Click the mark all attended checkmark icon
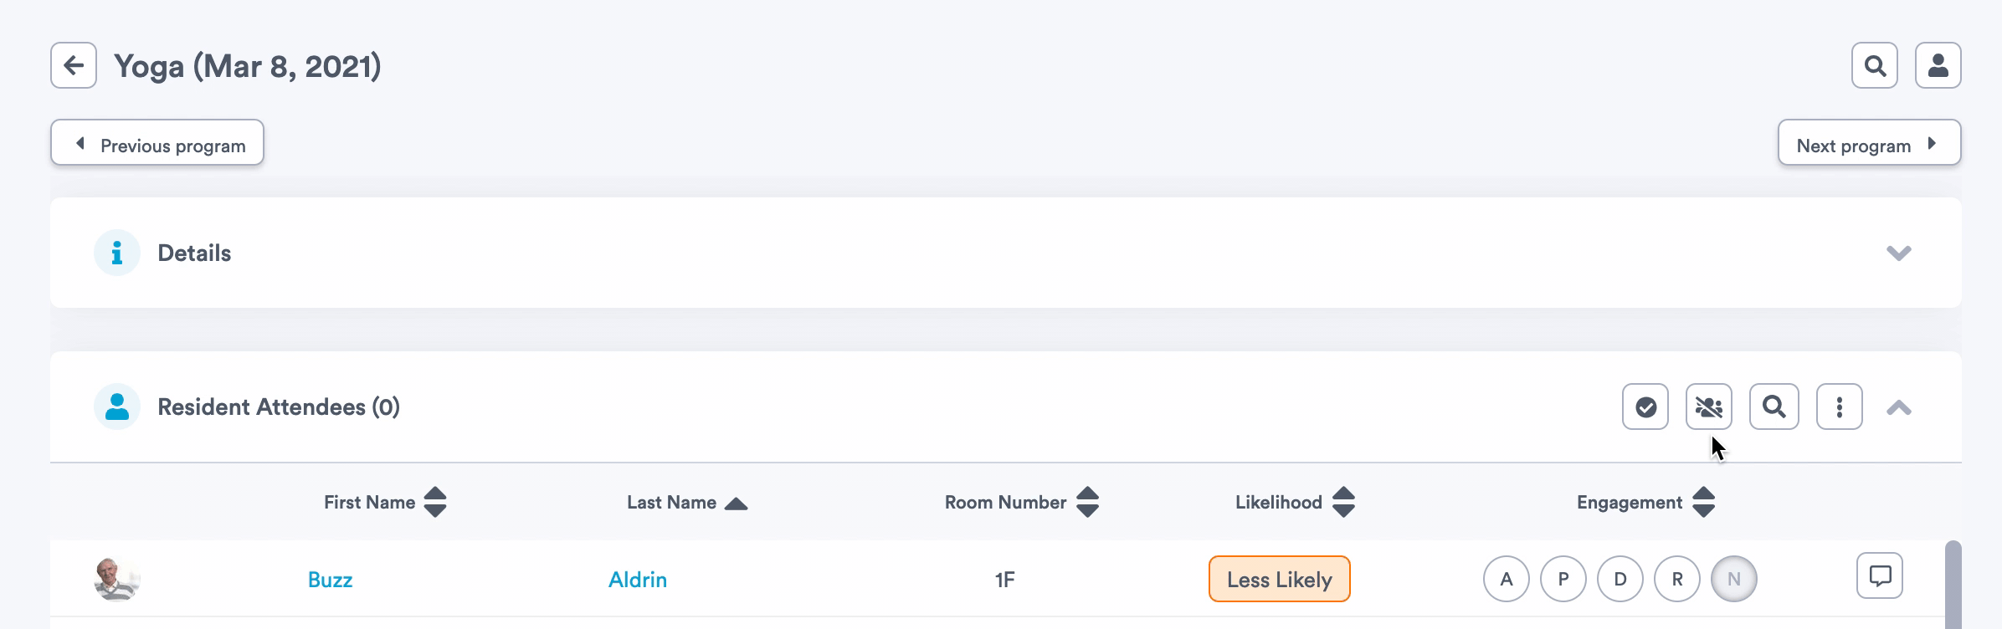 (1645, 407)
